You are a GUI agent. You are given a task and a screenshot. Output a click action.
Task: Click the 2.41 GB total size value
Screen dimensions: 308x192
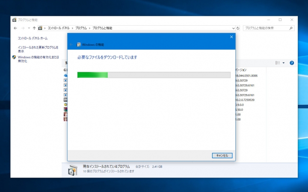pos(157,167)
